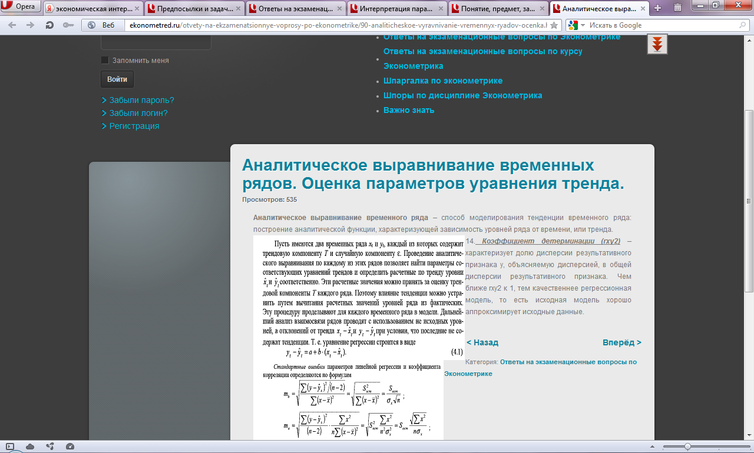The width and height of the screenshot is (754, 453).
Task: Open the category link "Ответы на экзаменационные вопросы по Эконометрике"
Action: click(540, 368)
